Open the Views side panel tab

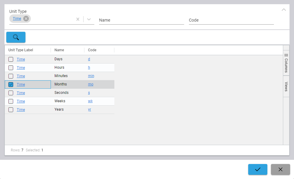coord(286,86)
